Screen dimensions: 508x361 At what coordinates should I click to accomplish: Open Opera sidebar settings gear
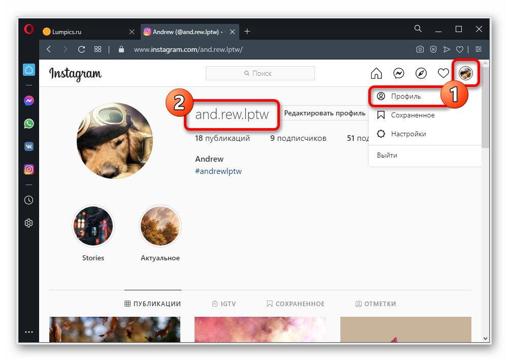(29, 223)
